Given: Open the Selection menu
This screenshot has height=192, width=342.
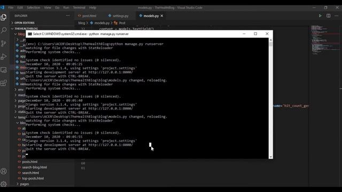Looking at the screenshot, I should pyautogui.click(x=33, y=7).
